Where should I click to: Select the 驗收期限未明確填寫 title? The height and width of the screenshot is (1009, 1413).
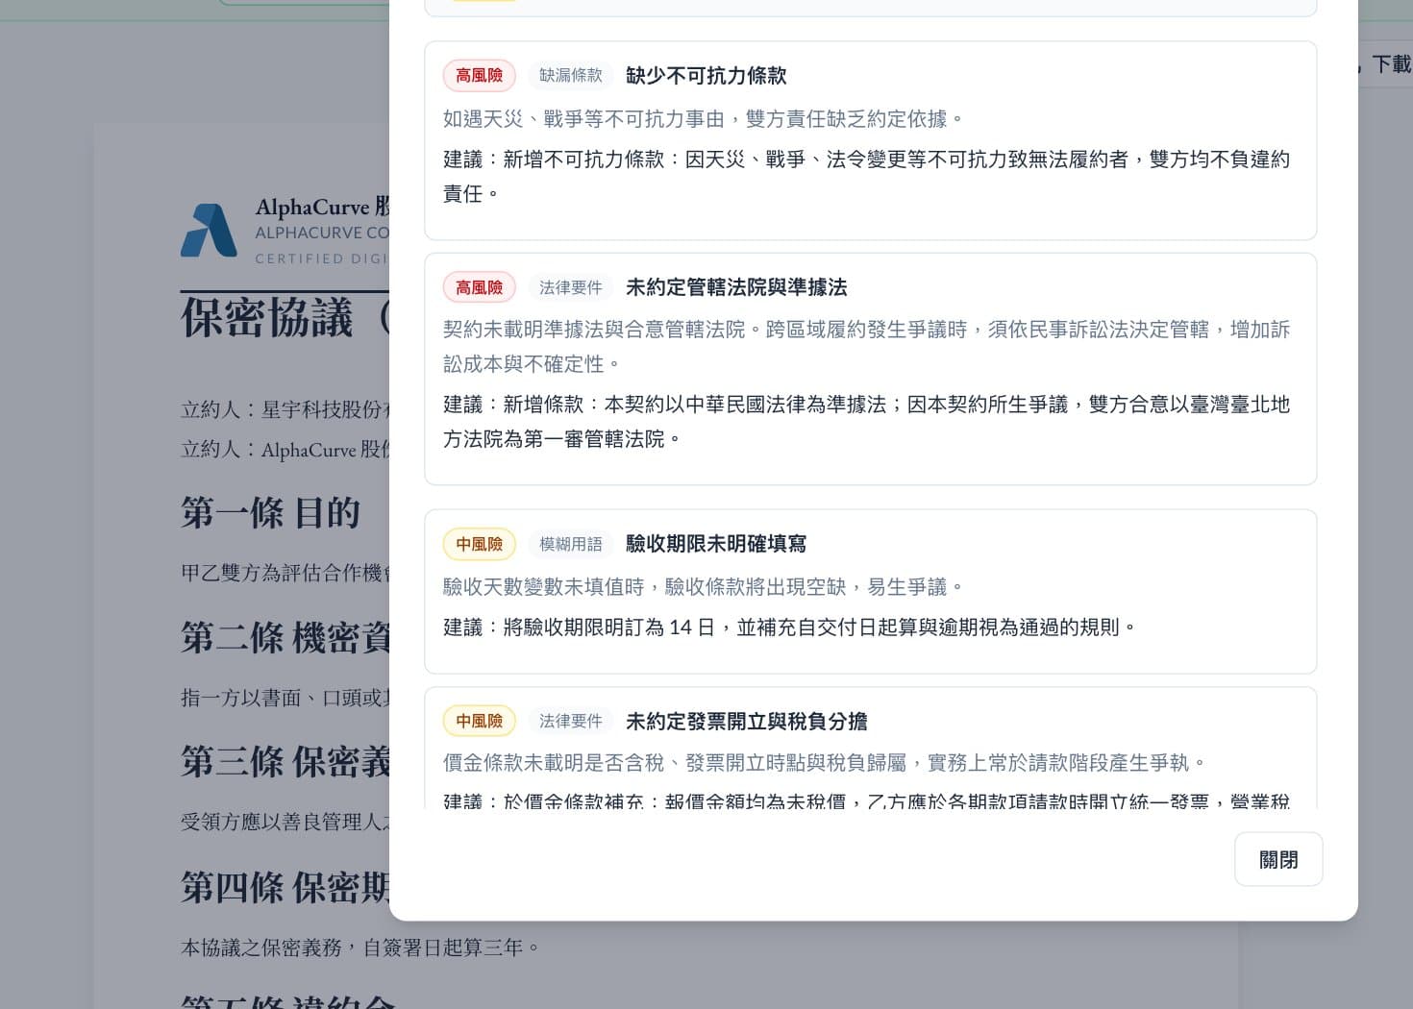click(x=716, y=544)
